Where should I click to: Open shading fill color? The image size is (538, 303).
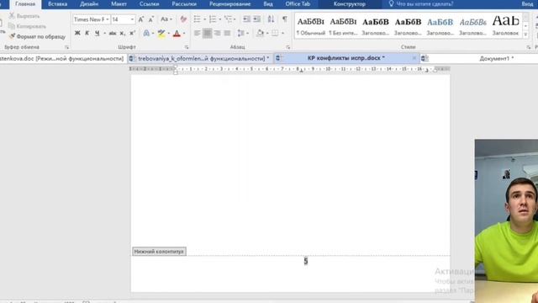[260, 33]
